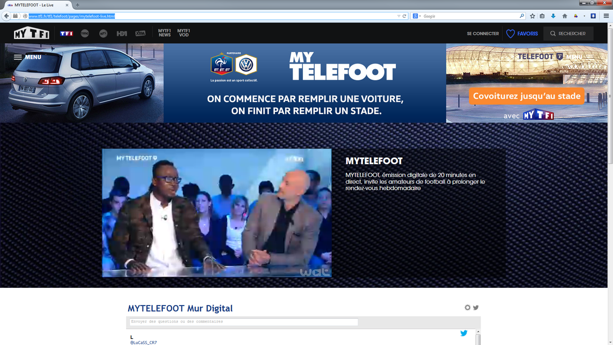Click the site identity globe icon
This screenshot has height=345, width=613.
[x=25, y=16]
